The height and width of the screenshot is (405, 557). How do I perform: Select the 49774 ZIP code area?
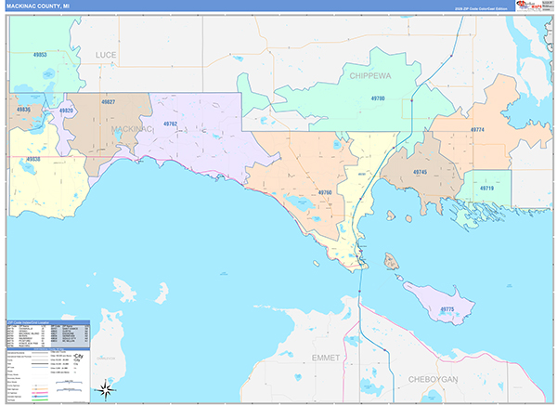477,130
